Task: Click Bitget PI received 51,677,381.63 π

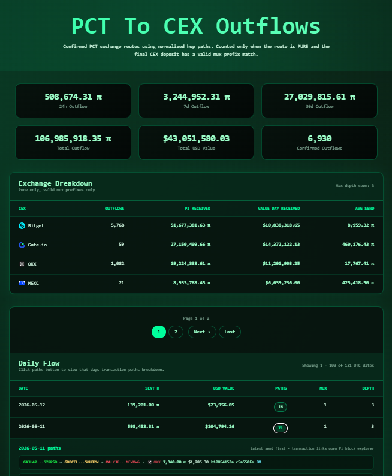Action: pos(191,225)
